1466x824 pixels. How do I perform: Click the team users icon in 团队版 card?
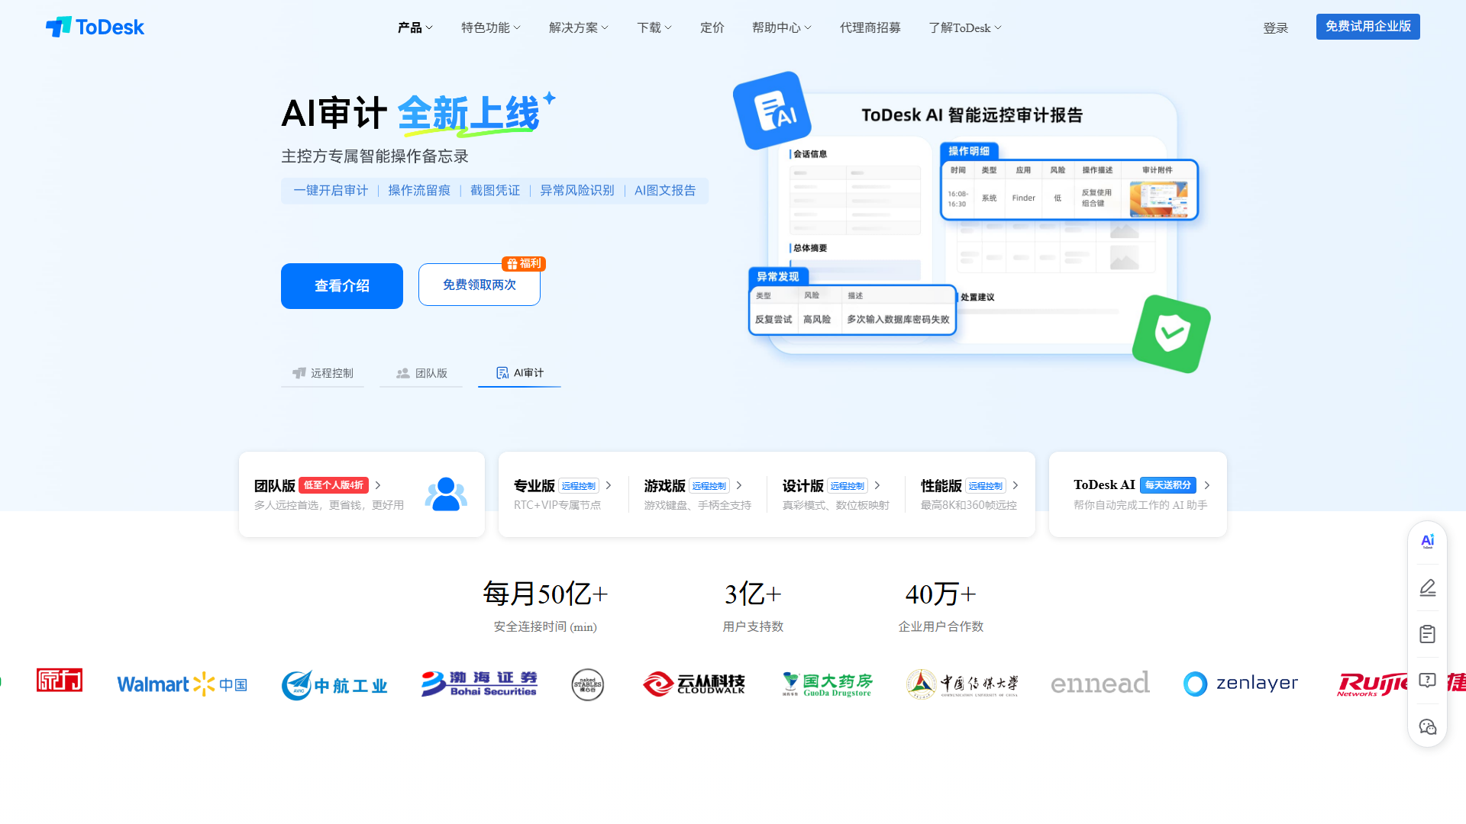(446, 494)
